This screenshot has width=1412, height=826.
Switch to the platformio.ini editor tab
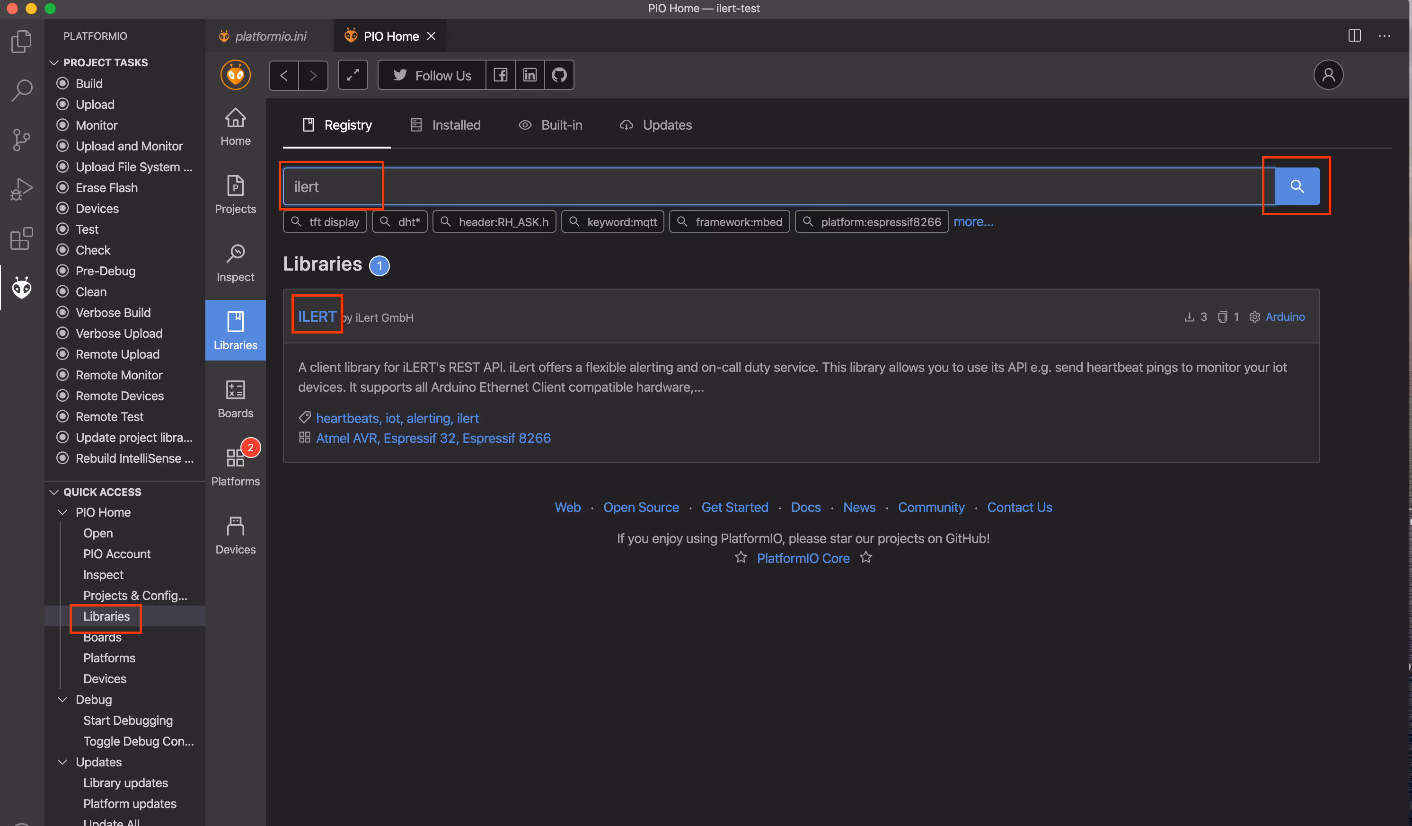(270, 36)
